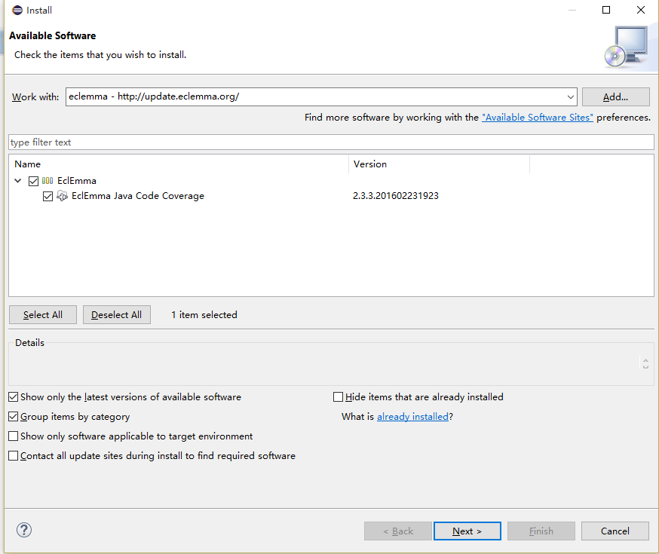The width and height of the screenshot is (659, 554).
Task: Click the 1 item selected status text
Action: (204, 315)
